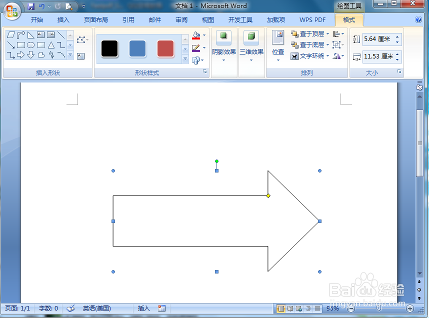Select the isosceles triangle shape
The image size is (429, 318).
coord(51,45)
